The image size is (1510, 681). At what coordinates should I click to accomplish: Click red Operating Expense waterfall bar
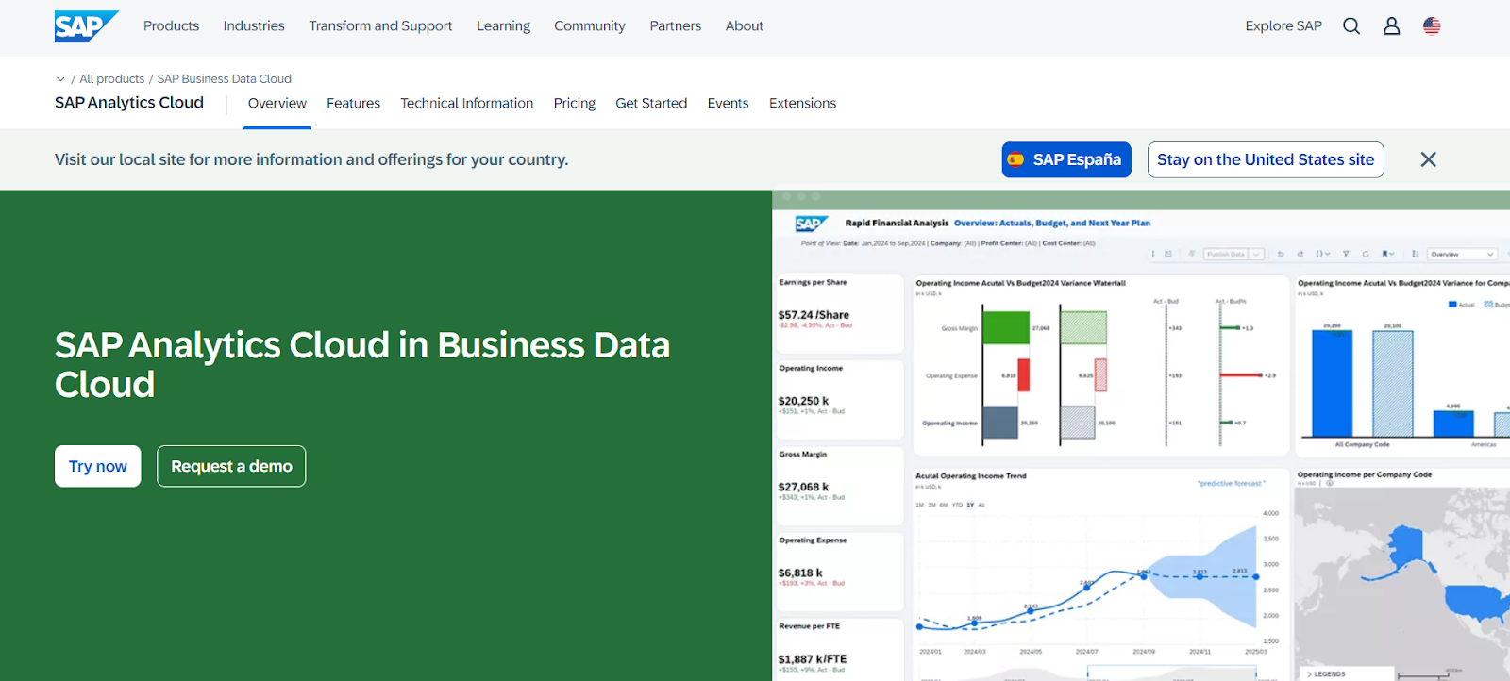point(1023,374)
